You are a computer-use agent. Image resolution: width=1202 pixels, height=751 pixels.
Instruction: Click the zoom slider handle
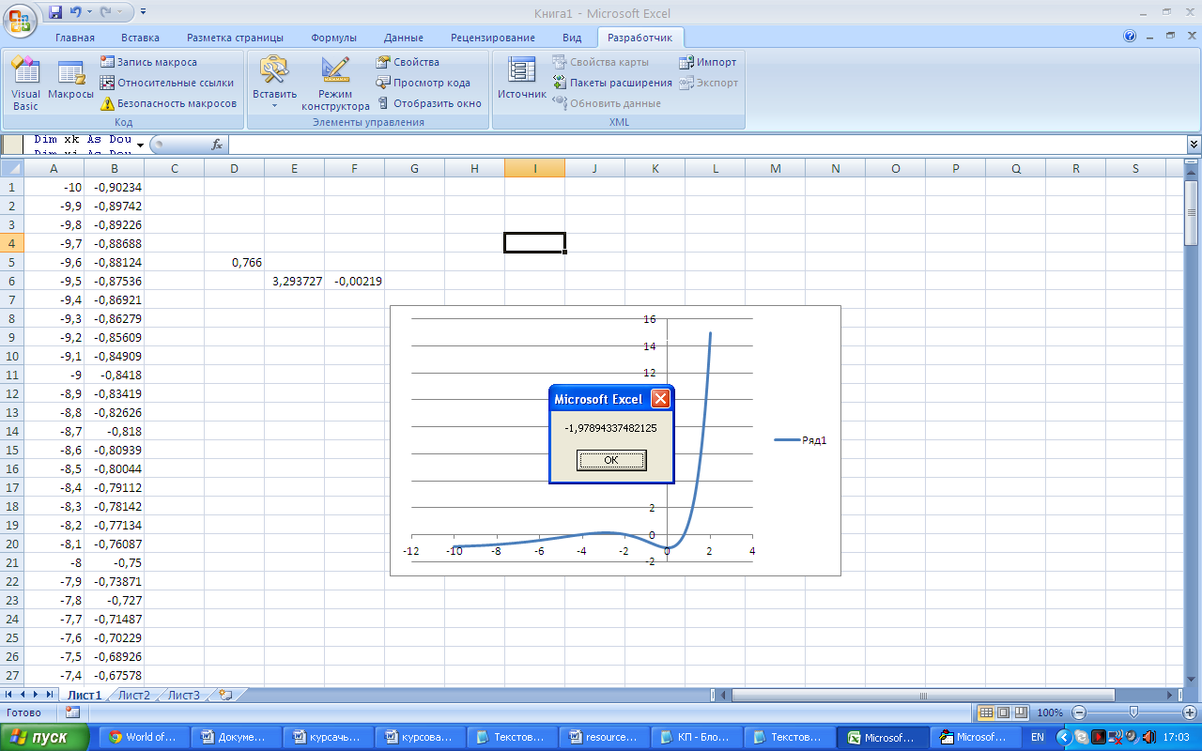[x=1134, y=713]
